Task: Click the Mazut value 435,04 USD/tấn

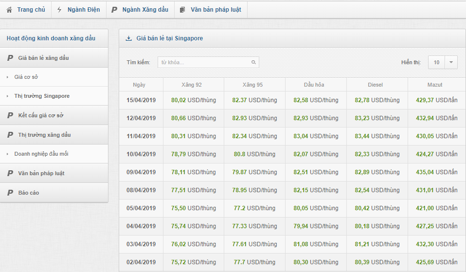Action: click(x=437, y=172)
